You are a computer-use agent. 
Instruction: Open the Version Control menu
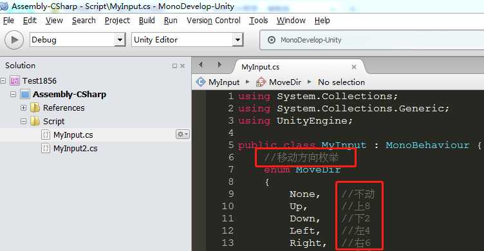213,21
